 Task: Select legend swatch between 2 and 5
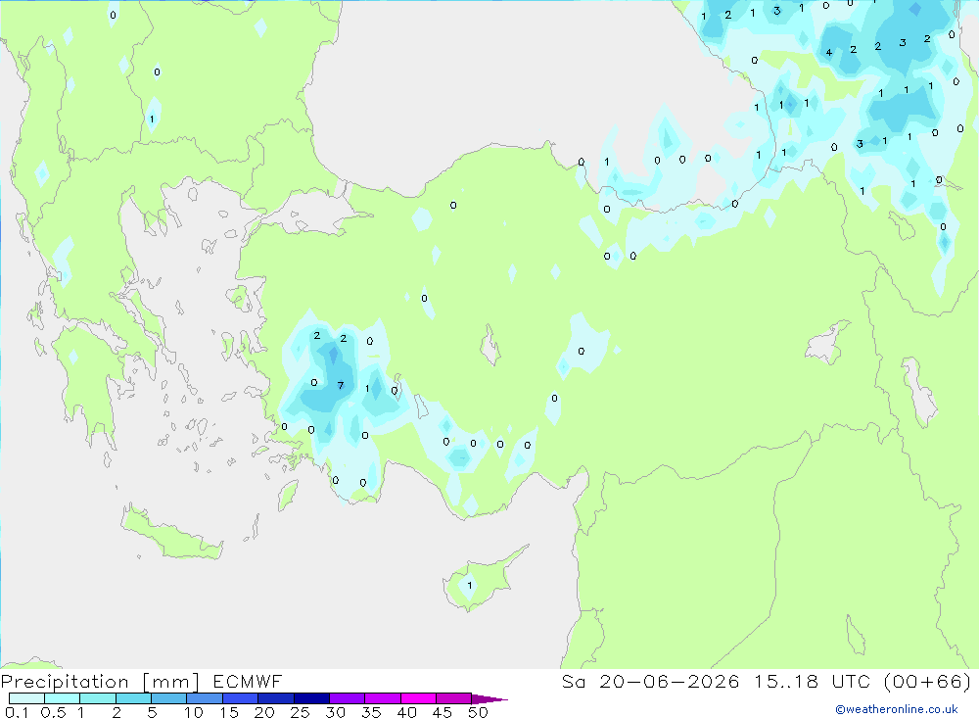(x=133, y=698)
